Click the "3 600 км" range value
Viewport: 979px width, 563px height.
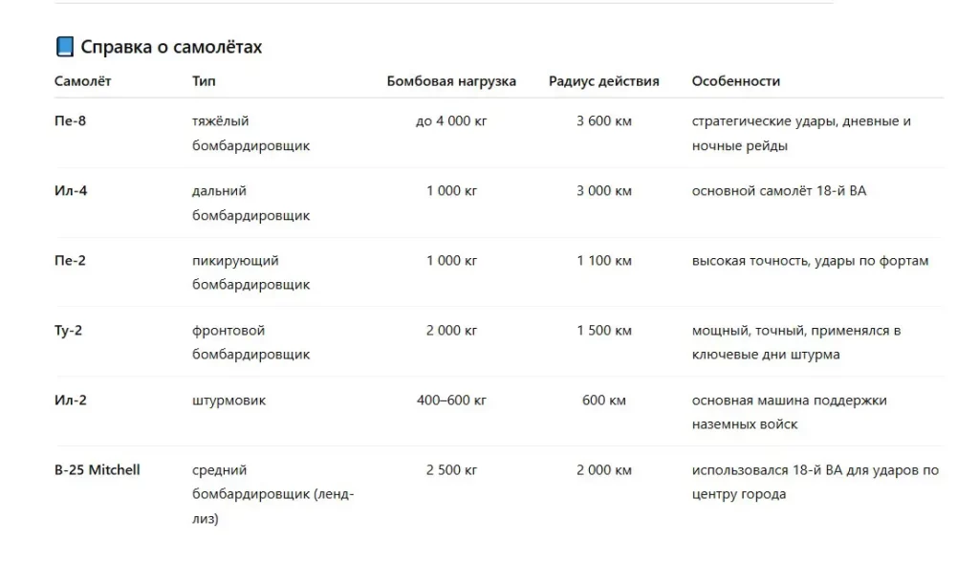tap(603, 121)
